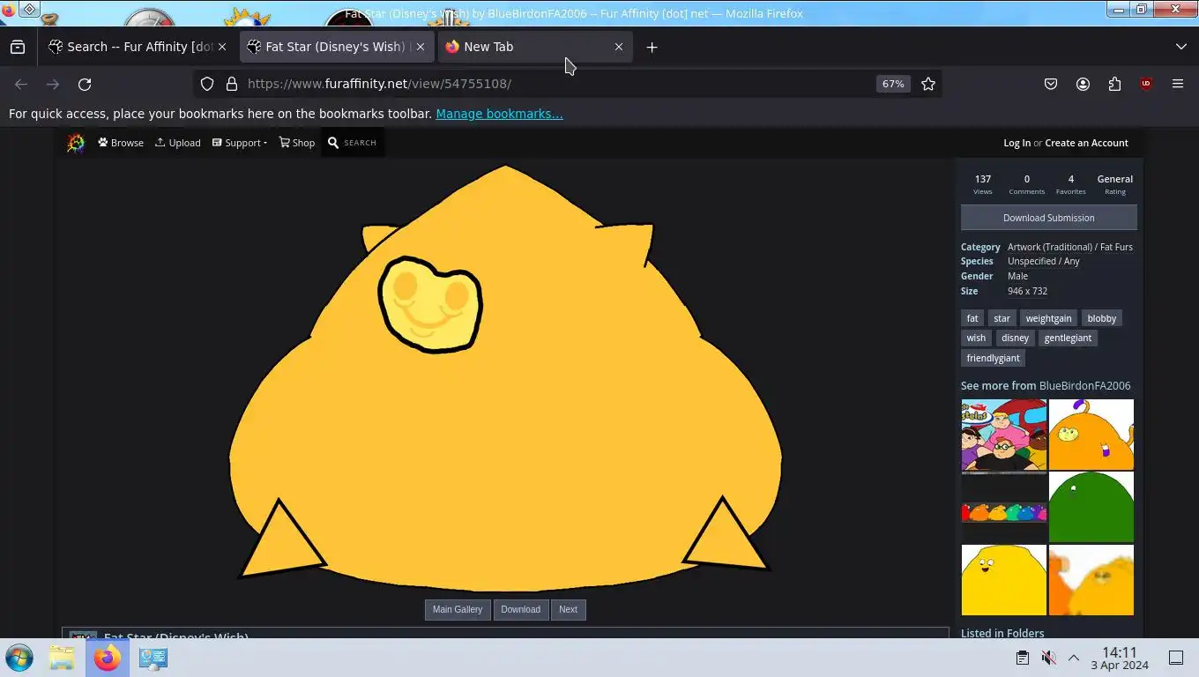
Task: Expand the hidden tray icons arrow
Action: pos(1074,658)
